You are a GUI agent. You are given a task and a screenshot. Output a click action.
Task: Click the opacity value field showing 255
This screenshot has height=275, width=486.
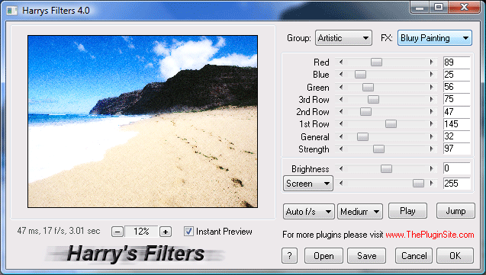click(456, 184)
